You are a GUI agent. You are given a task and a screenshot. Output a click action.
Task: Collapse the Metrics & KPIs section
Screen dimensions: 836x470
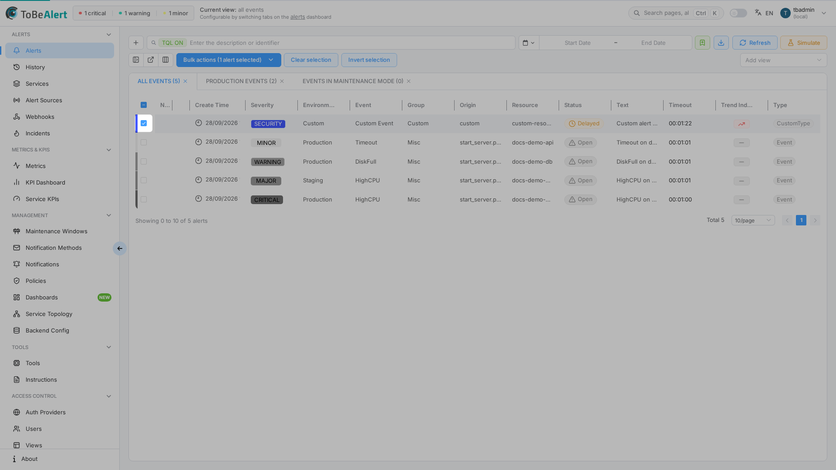click(109, 150)
